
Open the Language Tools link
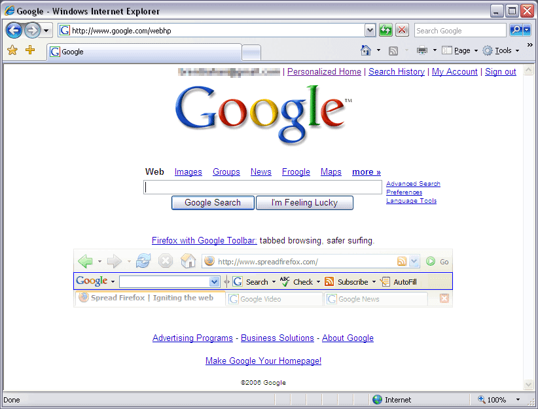[412, 201]
